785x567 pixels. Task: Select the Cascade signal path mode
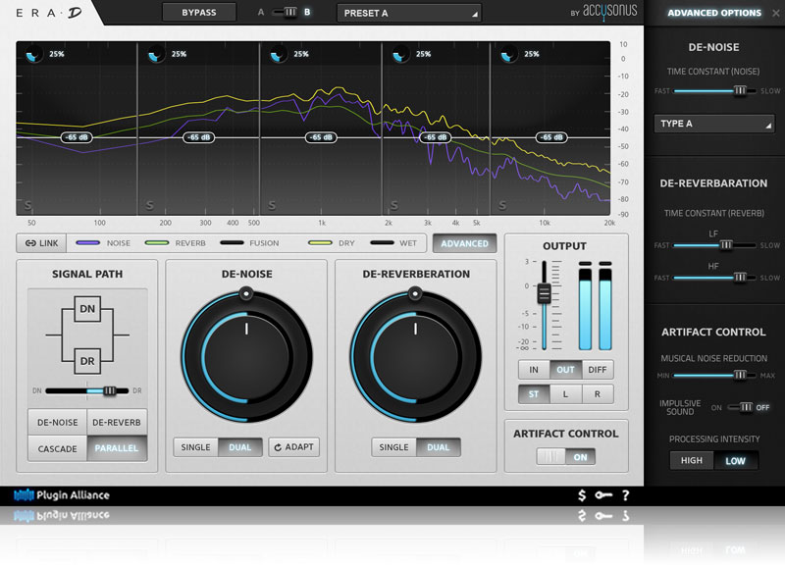57,448
